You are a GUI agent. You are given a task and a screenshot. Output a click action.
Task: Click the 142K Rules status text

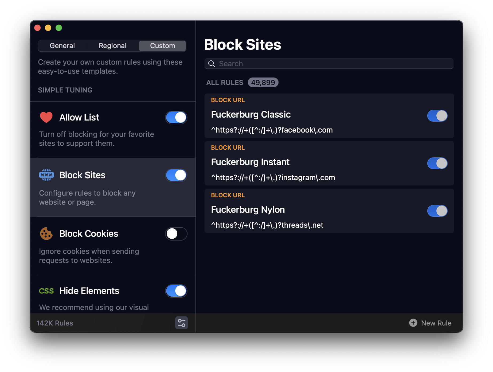55,323
